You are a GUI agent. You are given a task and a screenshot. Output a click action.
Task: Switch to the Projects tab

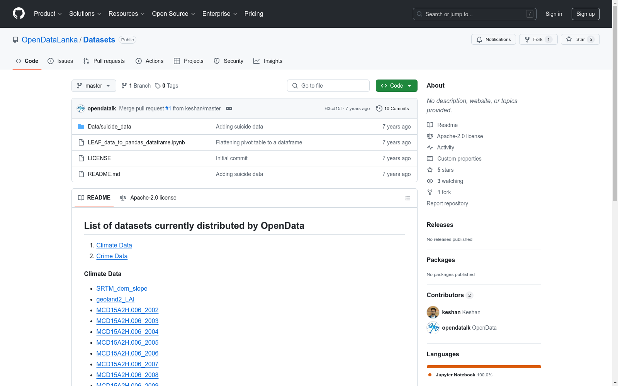[188, 61]
